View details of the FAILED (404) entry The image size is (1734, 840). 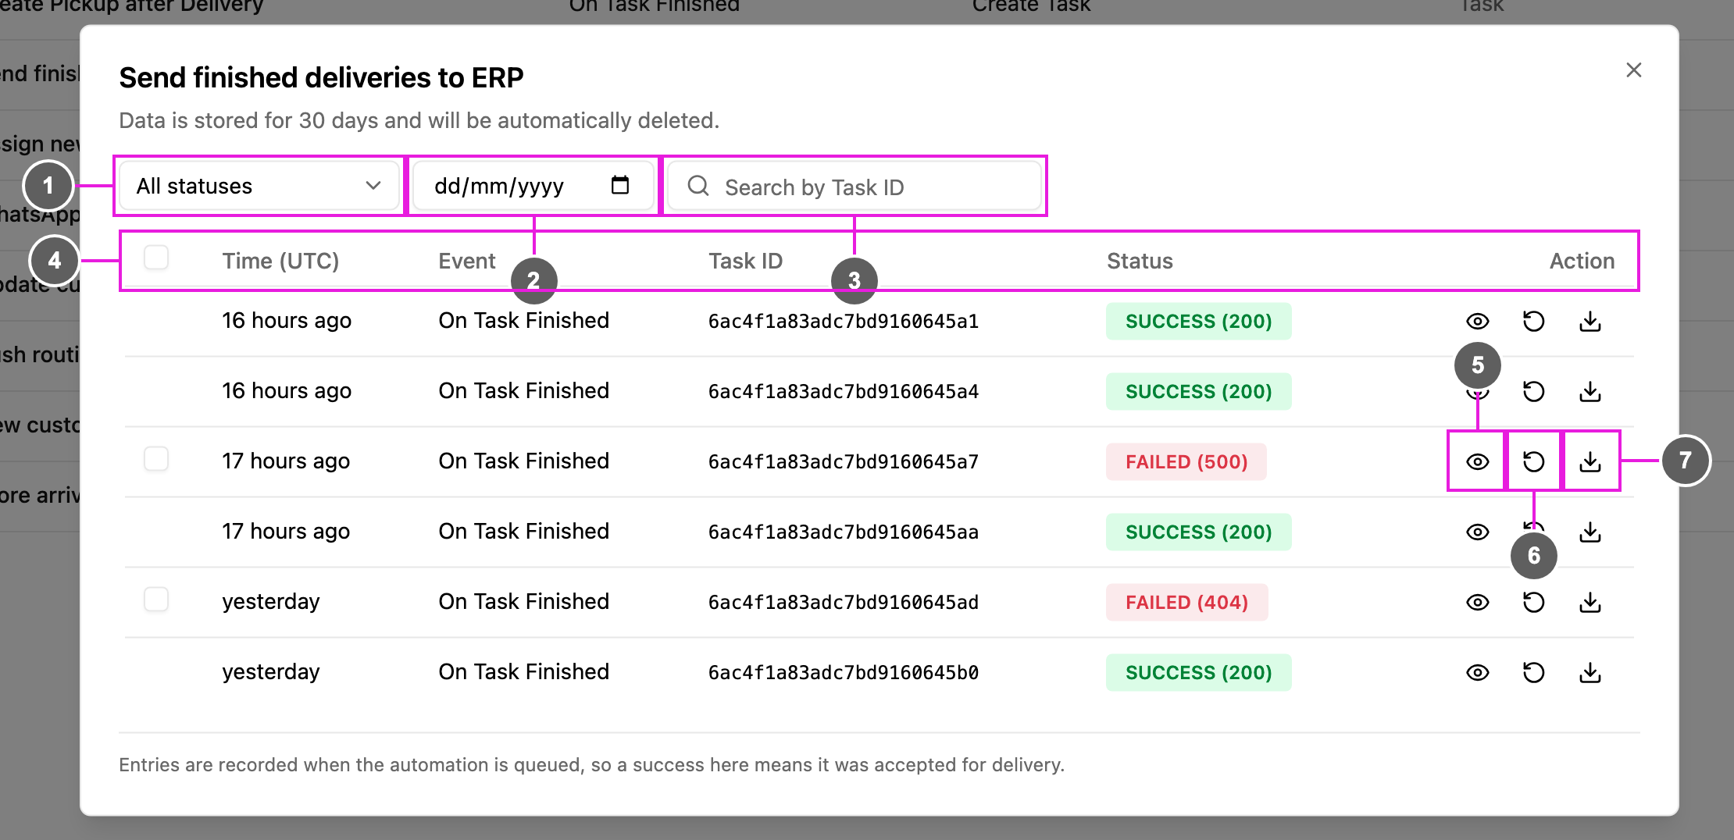1477,602
